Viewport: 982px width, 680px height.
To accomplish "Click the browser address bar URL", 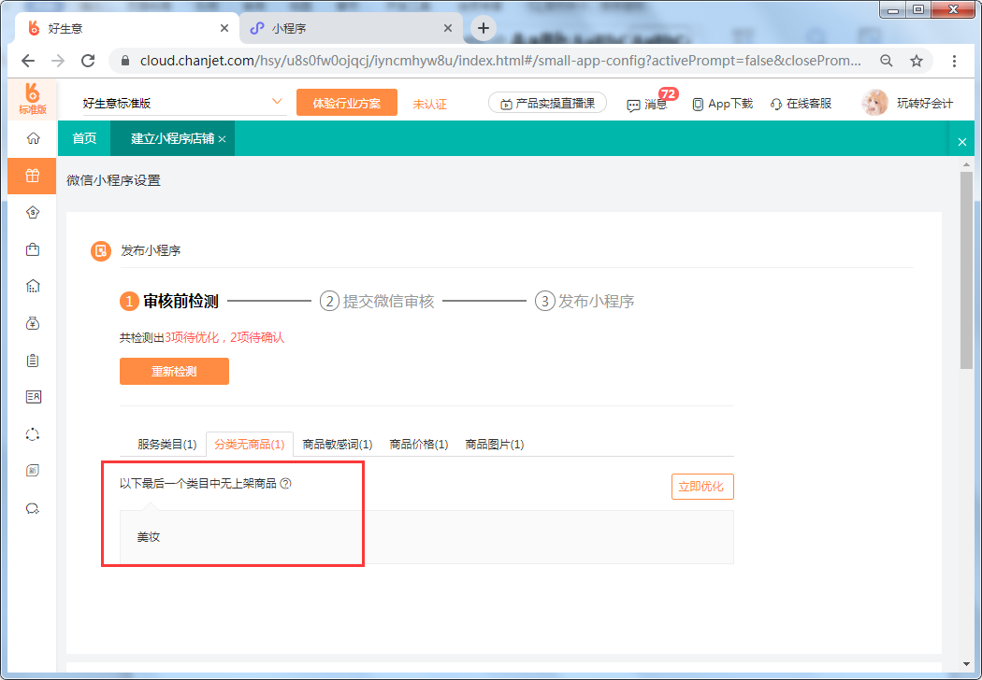I will 499,61.
